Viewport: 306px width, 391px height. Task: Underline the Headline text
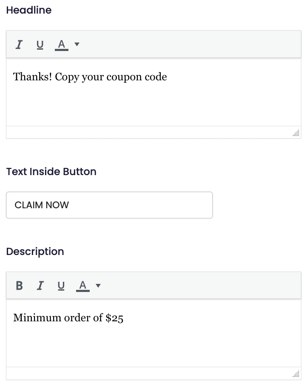point(40,44)
